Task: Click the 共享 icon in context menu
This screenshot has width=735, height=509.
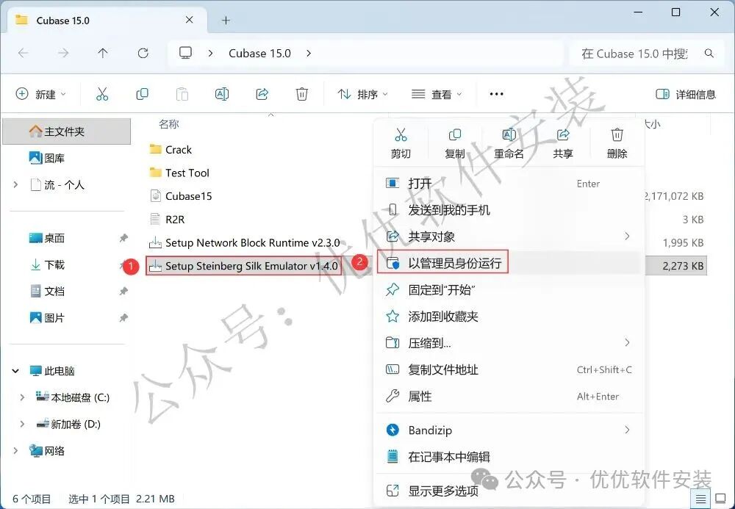Action: point(563,135)
